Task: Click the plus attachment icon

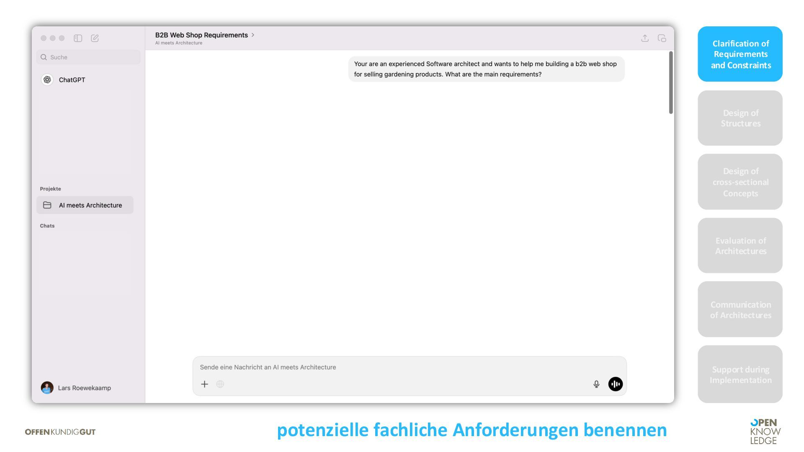Action: tap(204, 384)
